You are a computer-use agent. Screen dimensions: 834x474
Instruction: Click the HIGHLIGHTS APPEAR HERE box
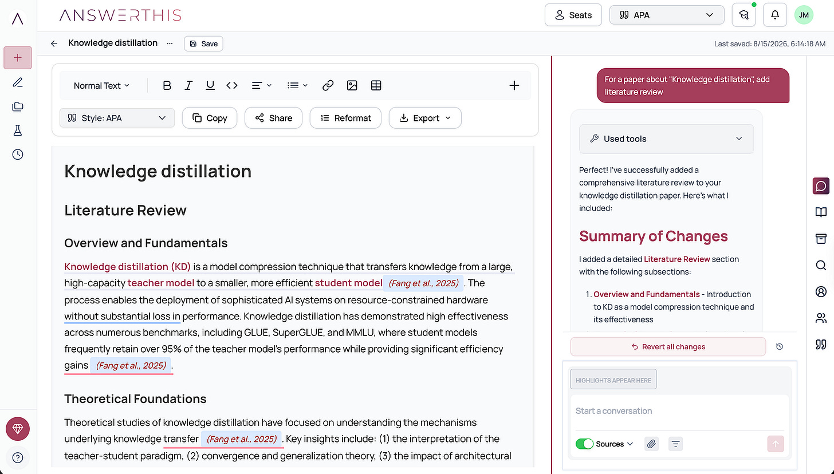click(x=613, y=380)
